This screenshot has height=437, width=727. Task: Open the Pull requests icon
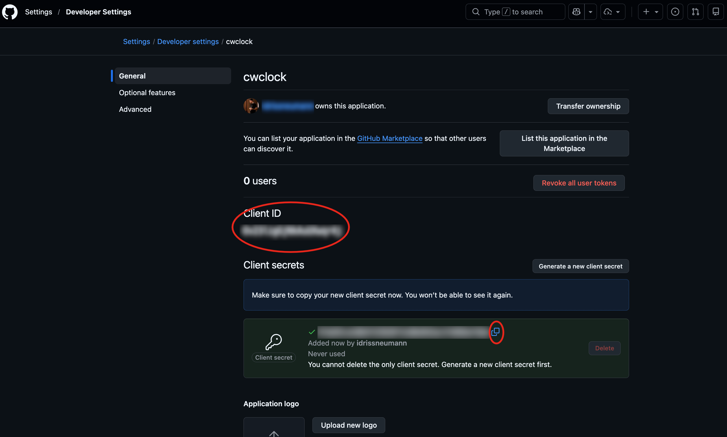coord(695,12)
